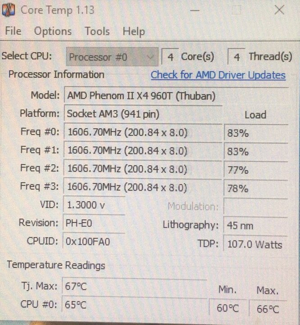Click the Processor Information heading
This screenshot has width=300, height=325.
[x=56, y=74]
